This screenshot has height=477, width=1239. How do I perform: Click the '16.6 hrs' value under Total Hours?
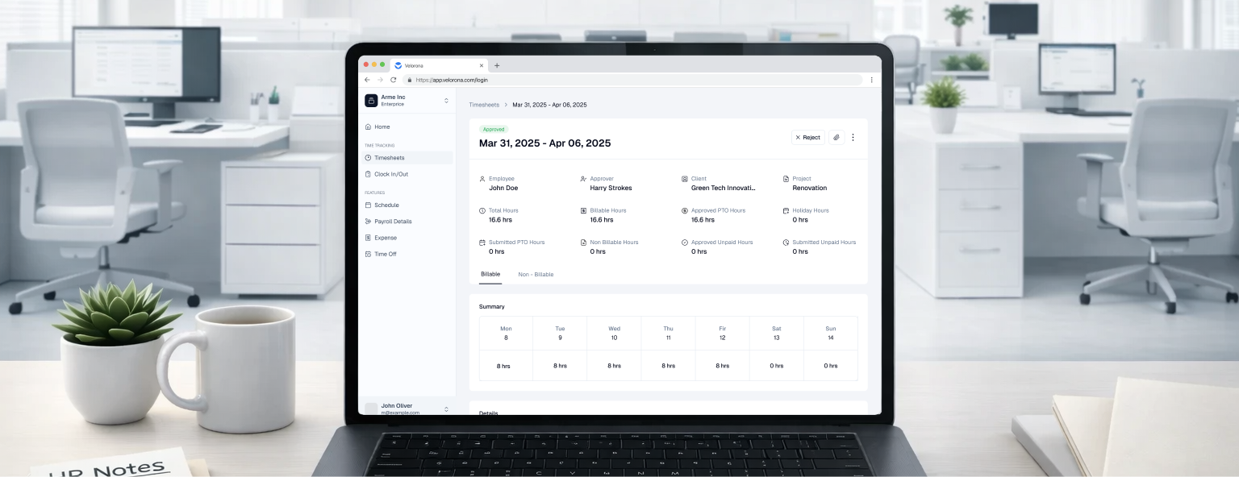coord(500,220)
